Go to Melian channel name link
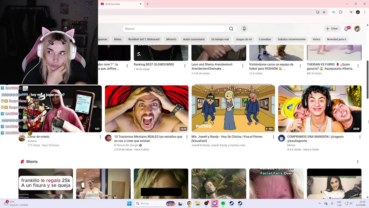 point(291,145)
